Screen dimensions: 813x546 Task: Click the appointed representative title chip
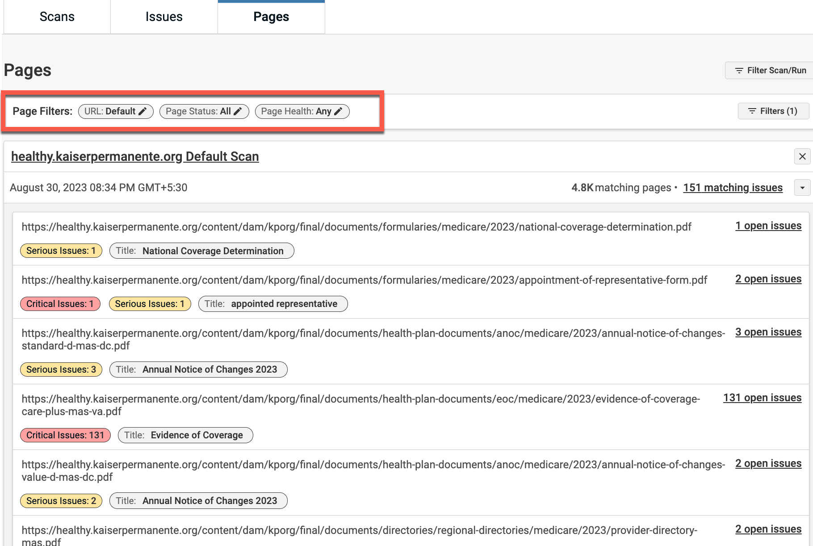(272, 304)
